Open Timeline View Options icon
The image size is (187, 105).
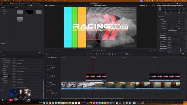[46, 54]
